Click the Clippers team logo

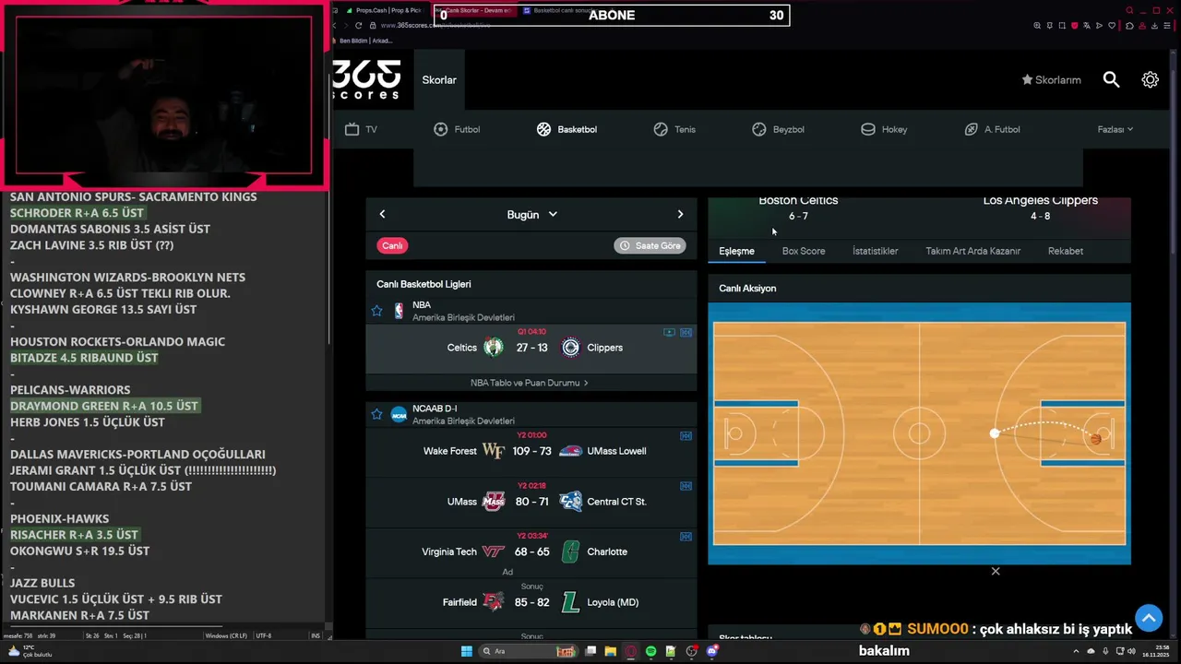(x=570, y=348)
